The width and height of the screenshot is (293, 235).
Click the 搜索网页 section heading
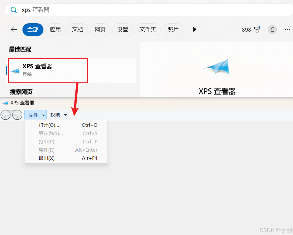[21, 92]
